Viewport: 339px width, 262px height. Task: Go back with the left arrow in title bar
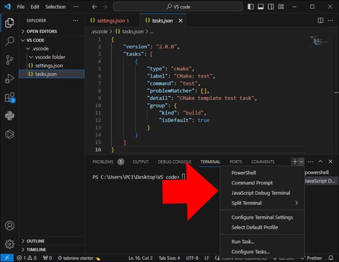point(94,7)
